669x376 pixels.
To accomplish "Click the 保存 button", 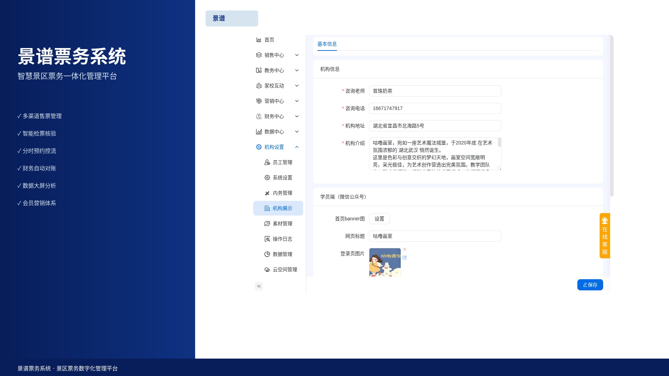I will 590,285.
